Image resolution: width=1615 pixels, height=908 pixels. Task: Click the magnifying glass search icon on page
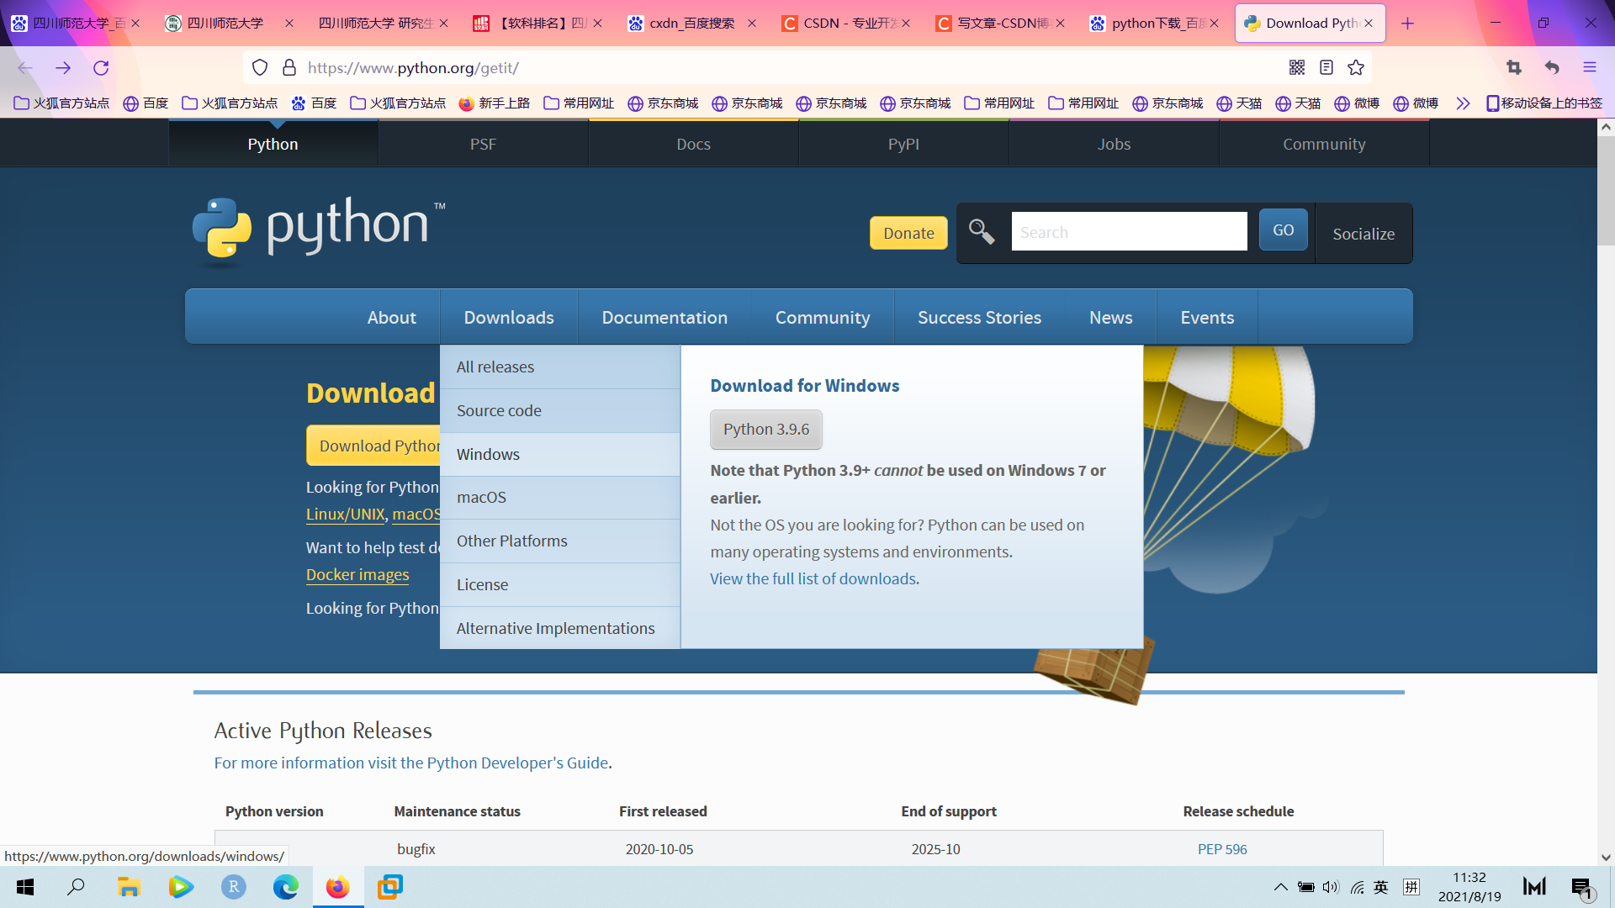coord(982,231)
